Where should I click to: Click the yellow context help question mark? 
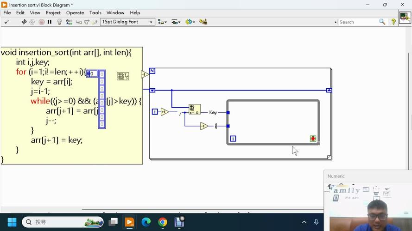click(x=393, y=22)
